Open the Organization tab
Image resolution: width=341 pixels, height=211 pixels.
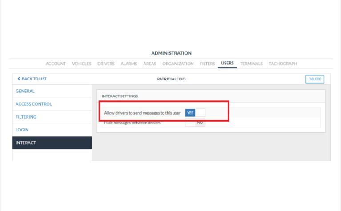pos(178,64)
